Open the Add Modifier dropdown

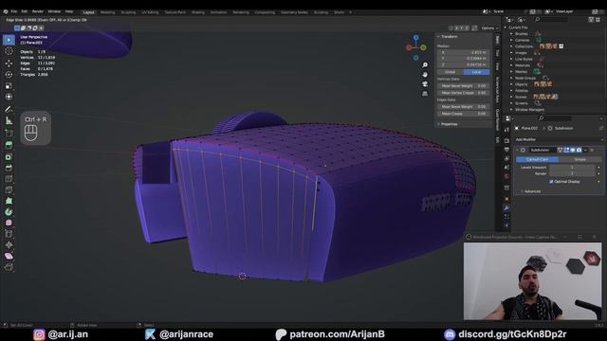559,139
